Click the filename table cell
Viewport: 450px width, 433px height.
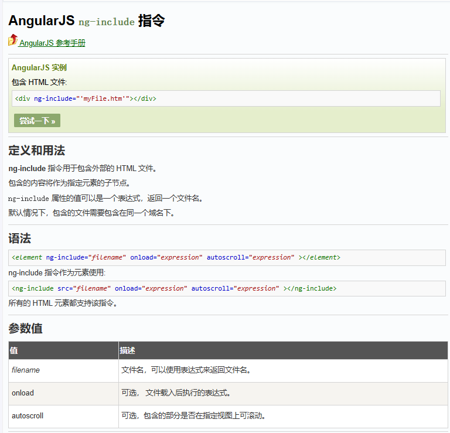click(x=63, y=370)
